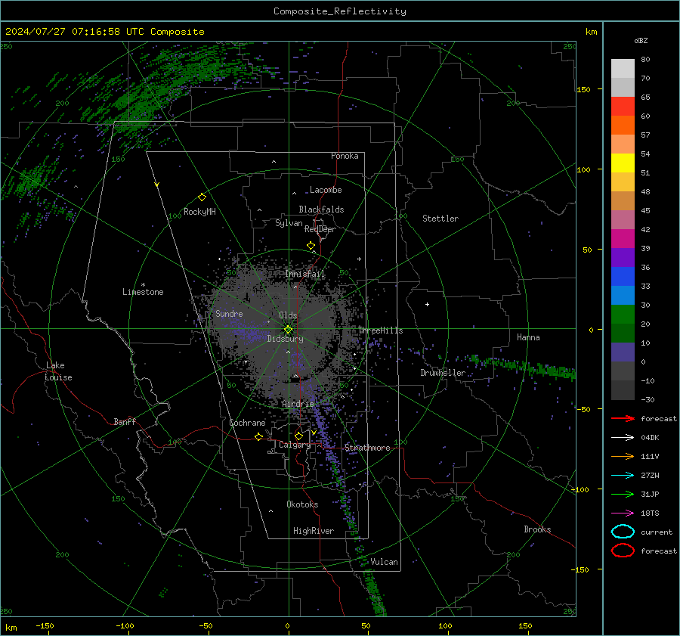
Task: Click the Ponoka city label
Action: pos(345,156)
